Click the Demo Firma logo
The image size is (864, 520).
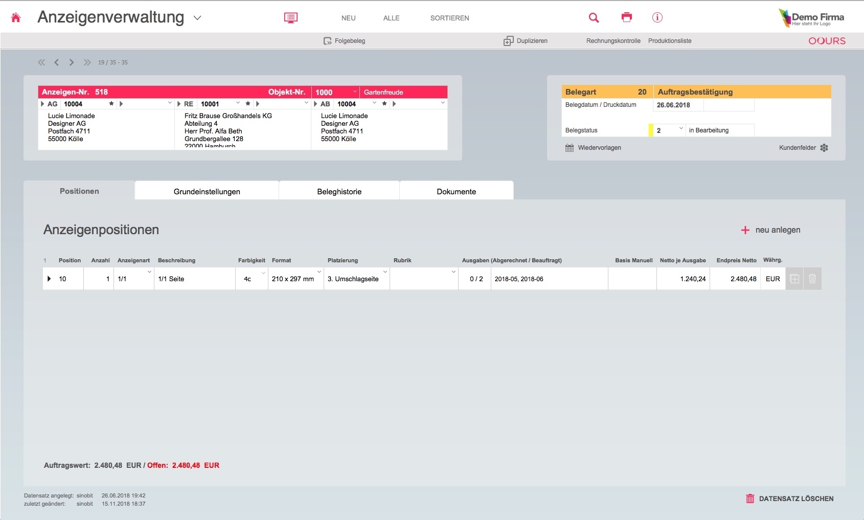pyautogui.click(x=811, y=18)
